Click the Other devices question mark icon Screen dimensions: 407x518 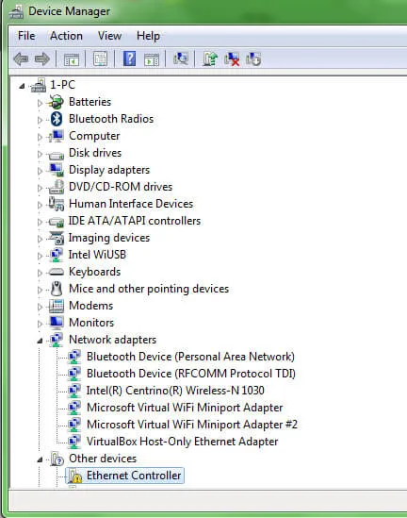[57, 459]
